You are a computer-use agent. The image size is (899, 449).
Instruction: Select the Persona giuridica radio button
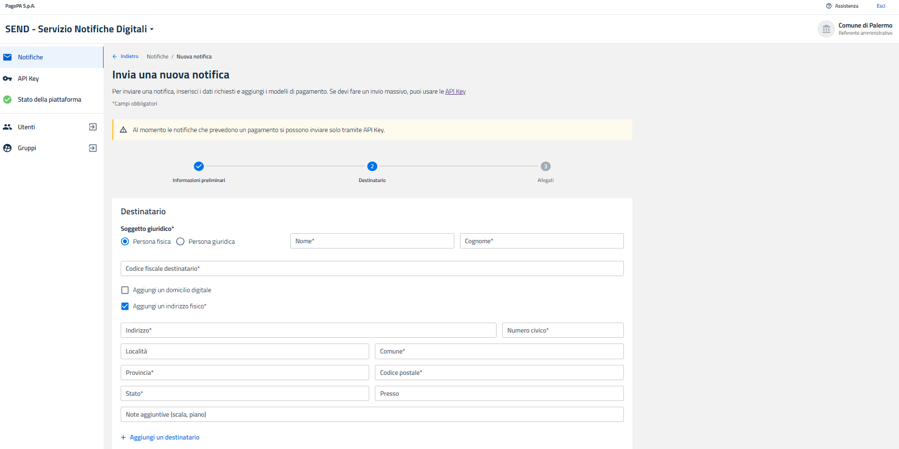point(181,242)
